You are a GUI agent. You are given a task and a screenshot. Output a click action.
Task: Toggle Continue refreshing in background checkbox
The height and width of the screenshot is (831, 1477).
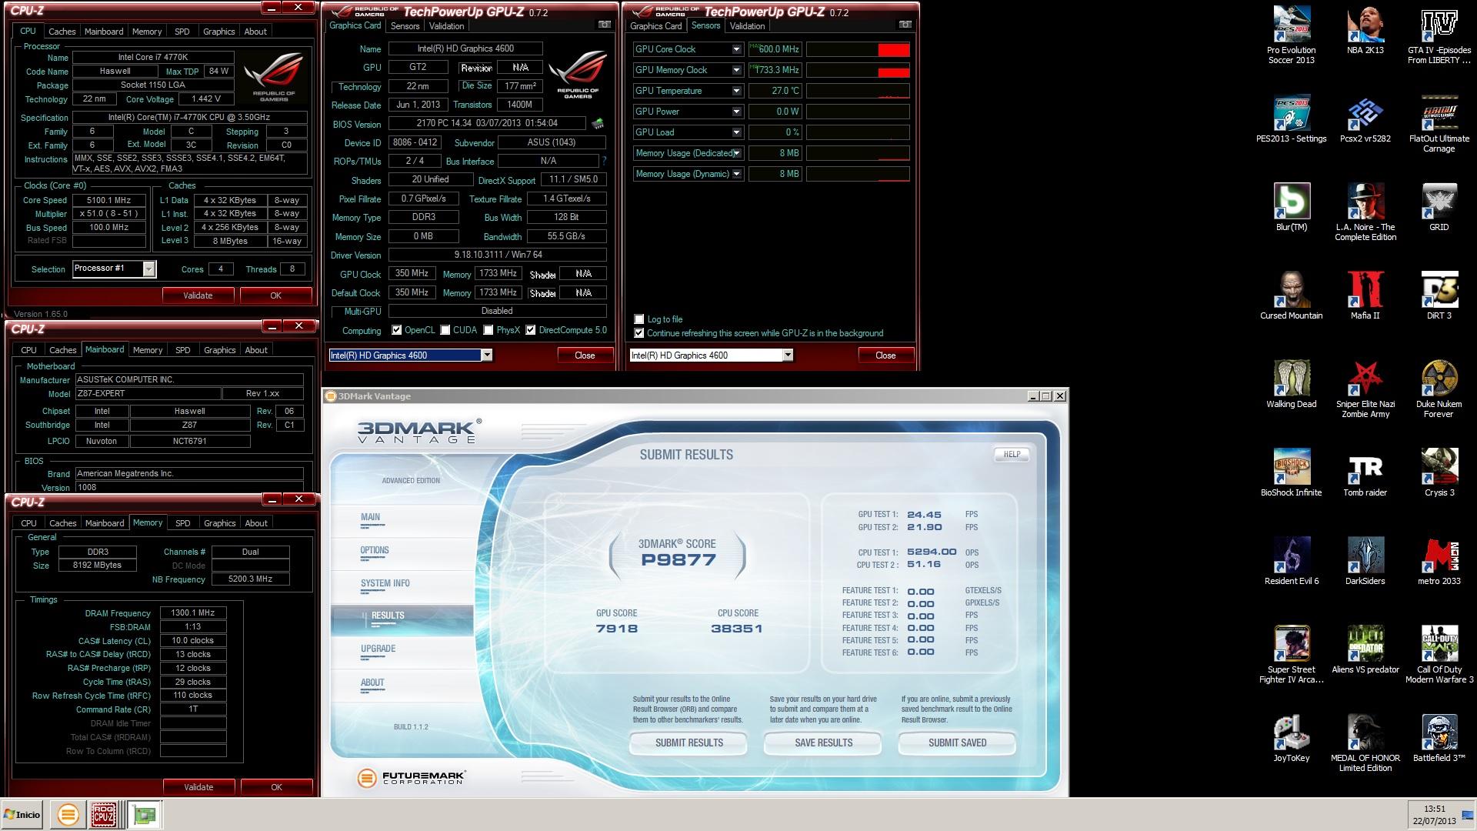click(638, 333)
